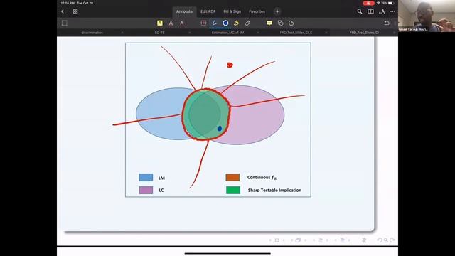
Task: Select the eraser tool
Action: [x=247, y=23]
